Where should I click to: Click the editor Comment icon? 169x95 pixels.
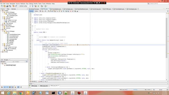pyautogui.click(x=75, y=11)
